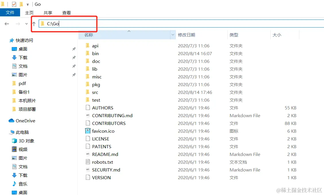The width and height of the screenshot is (324, 195).
Task: Select the favicon.ico gopher icon
Action: point(88,131)
